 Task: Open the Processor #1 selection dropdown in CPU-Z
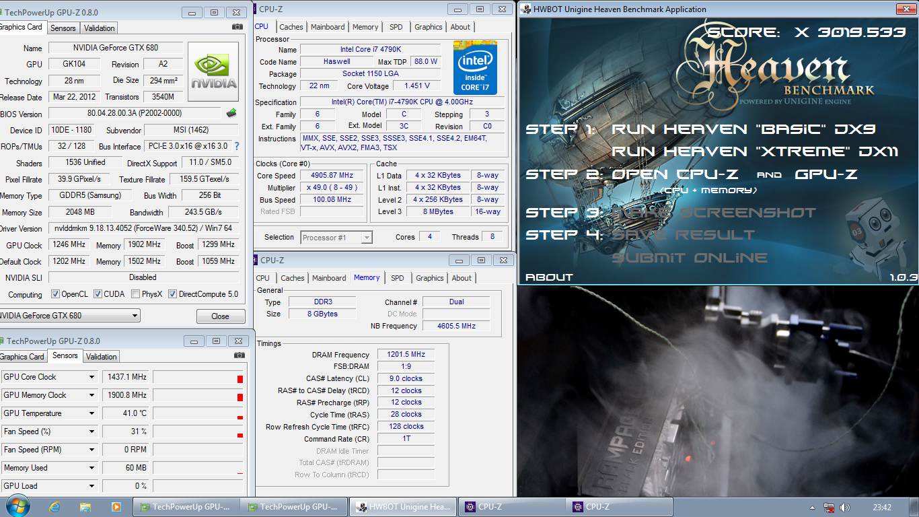pyautogui.click(x=367, y=237)
